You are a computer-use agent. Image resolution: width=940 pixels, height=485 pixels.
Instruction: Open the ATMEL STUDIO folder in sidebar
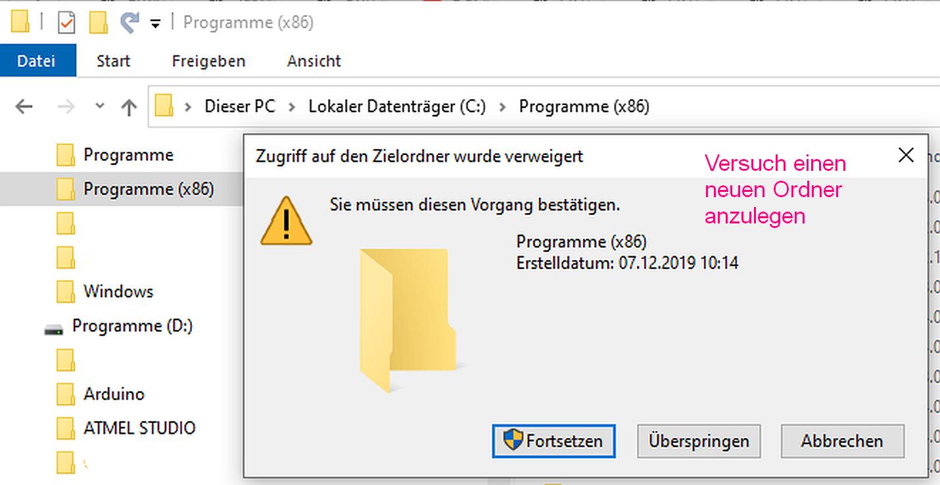point(139,428)
